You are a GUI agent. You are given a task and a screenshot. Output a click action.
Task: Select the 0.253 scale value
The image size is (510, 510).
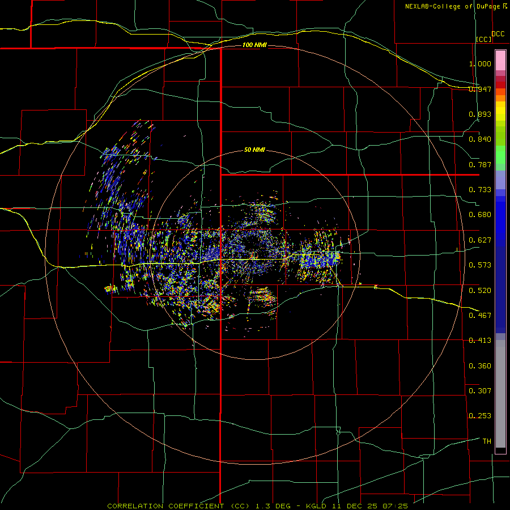(x=480, y=416)
